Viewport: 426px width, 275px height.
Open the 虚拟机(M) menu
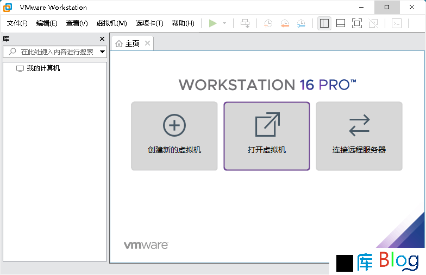coord(112,23)
